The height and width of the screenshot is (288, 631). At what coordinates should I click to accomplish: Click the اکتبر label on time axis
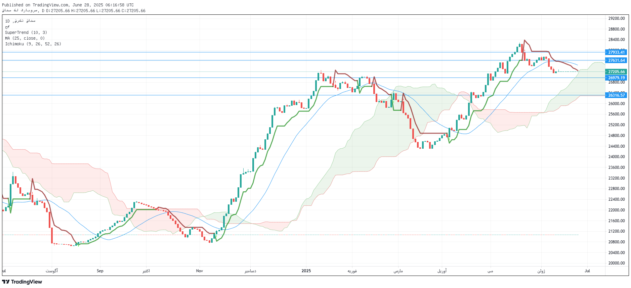coord(146,271)
